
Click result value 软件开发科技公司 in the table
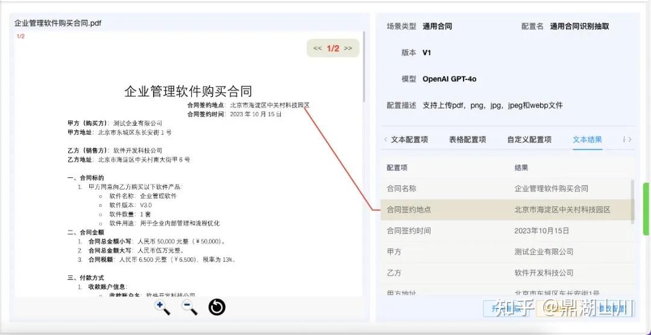click(544, 273)
